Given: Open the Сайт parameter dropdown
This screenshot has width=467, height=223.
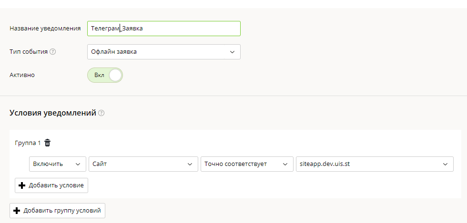Looking at the screenshot, I should [x=143, y=164].
